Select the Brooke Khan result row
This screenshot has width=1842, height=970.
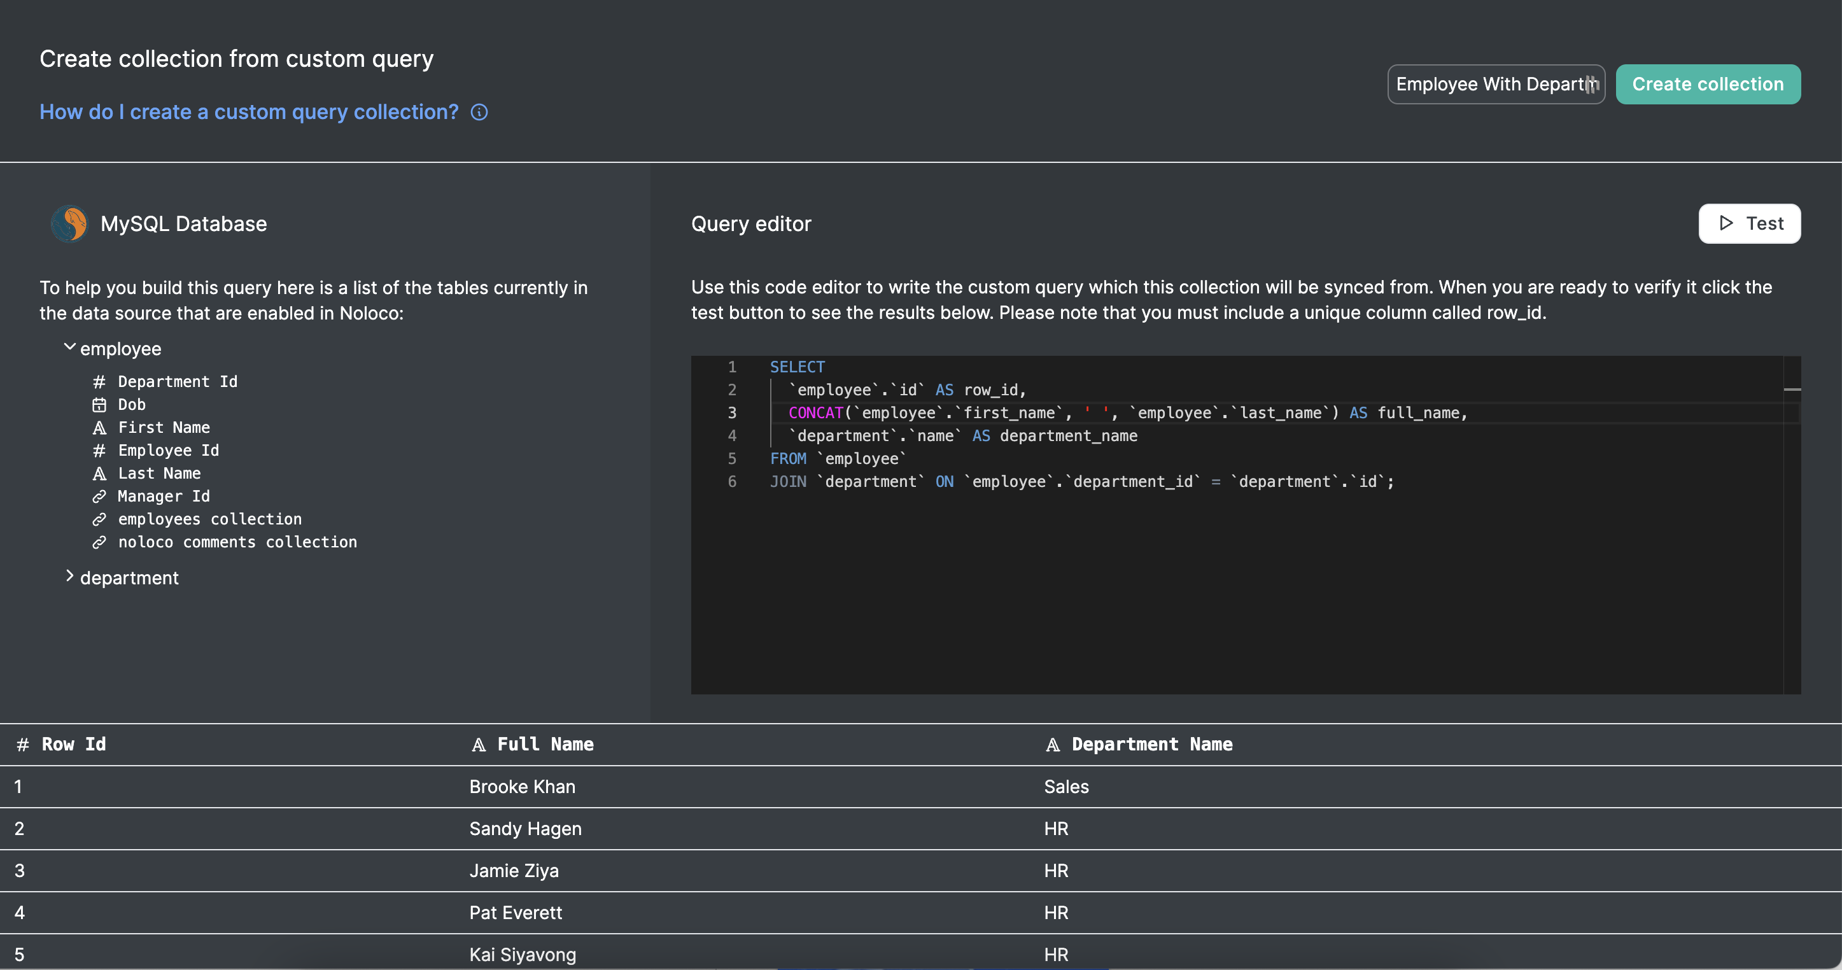[x=522, y=786]
